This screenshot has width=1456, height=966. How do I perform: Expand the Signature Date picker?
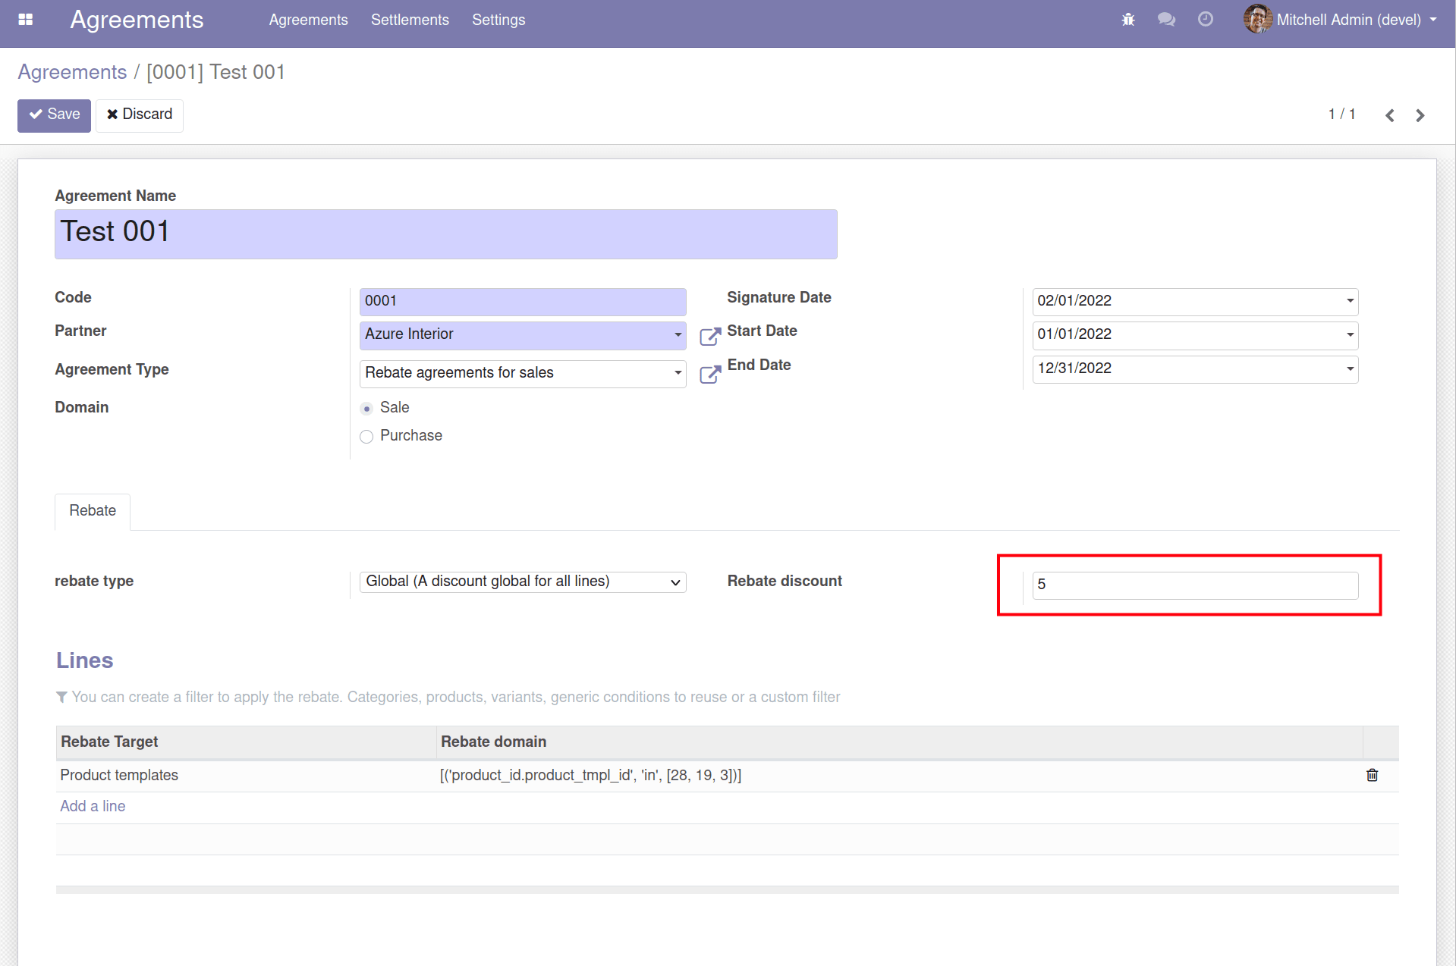[x=1350, y=301]
